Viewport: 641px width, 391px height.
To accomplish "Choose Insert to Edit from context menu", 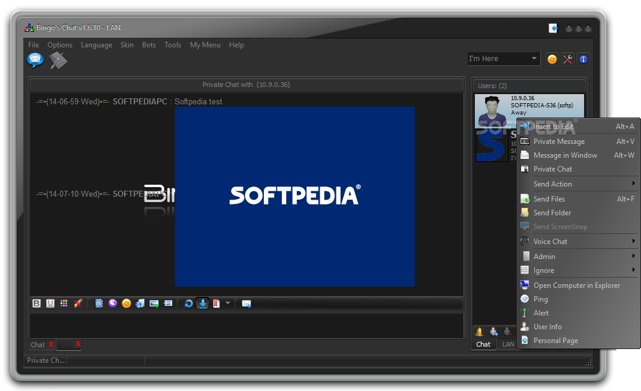I will click(578, 127).
